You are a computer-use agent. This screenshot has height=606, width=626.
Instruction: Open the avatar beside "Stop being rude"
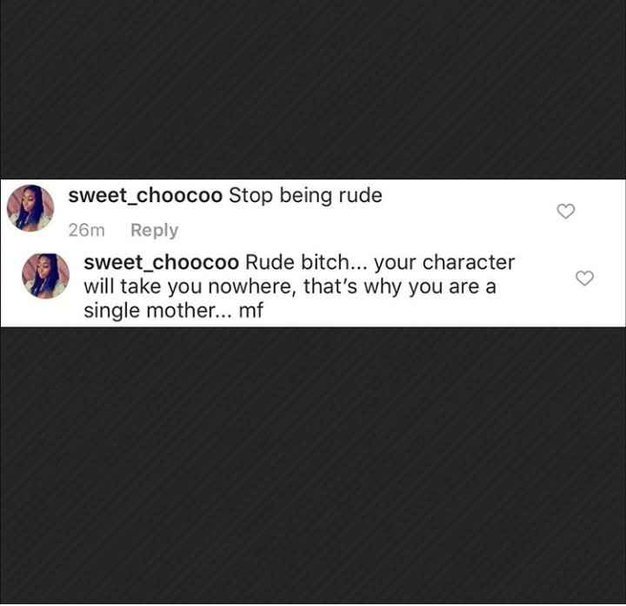point(30,208)
